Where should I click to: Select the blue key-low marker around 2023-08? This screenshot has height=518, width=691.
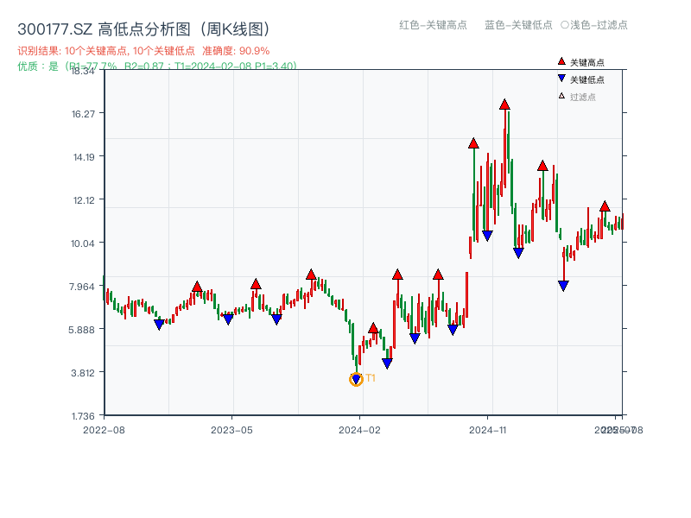276,319
